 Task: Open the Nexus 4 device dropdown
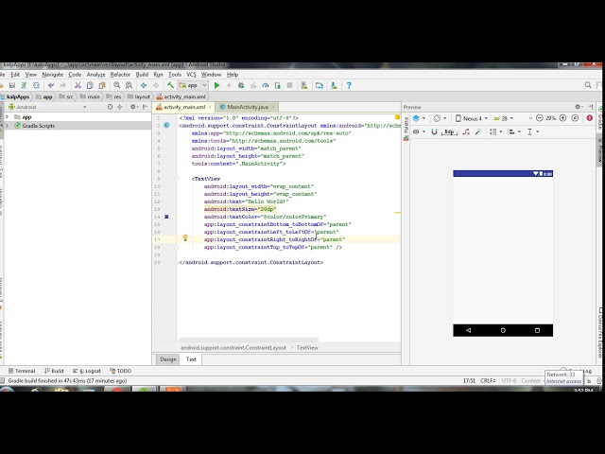(472, 118)
